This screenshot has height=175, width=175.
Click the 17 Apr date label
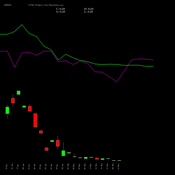17,167
